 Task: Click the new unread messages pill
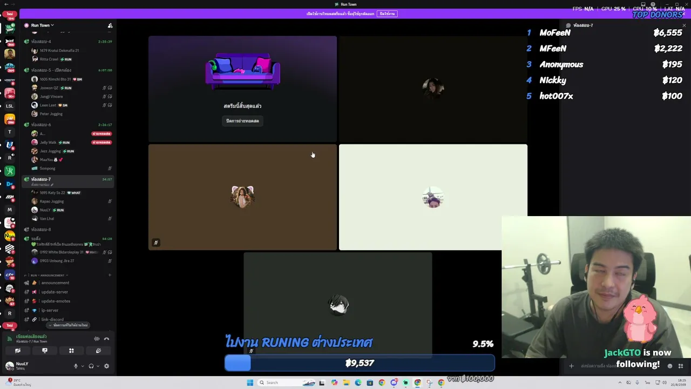coord(69,325)
